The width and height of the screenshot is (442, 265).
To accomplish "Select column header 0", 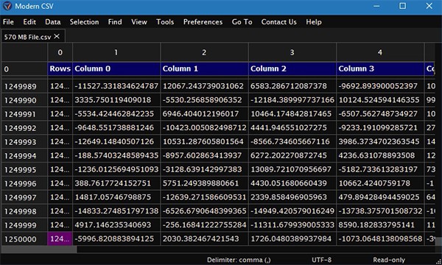I will [x=60, y=52].
